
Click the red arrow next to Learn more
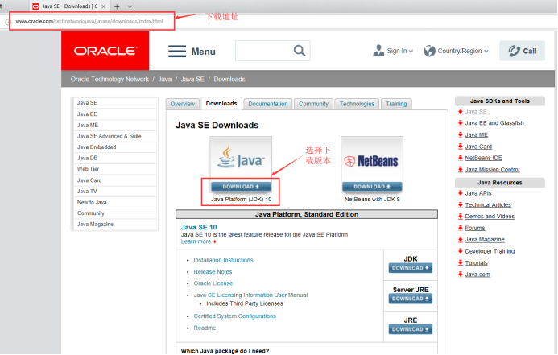point(215,241)
